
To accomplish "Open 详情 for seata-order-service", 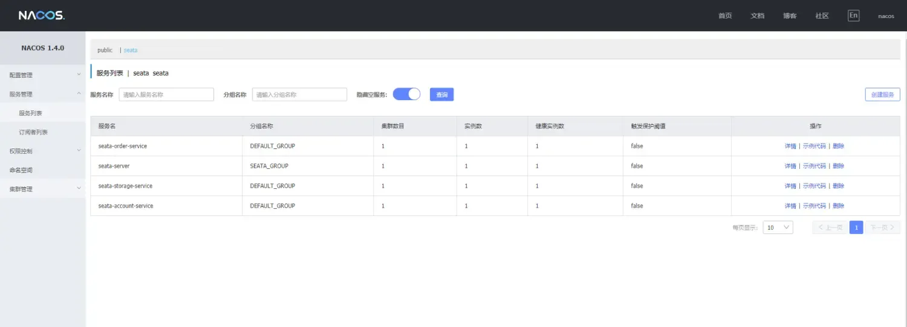I will click(790, 146).
